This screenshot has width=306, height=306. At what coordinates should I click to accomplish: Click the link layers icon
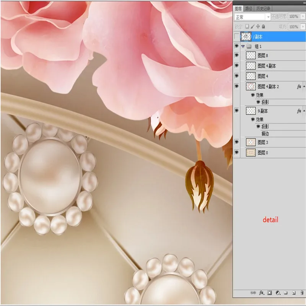(253, 293)
